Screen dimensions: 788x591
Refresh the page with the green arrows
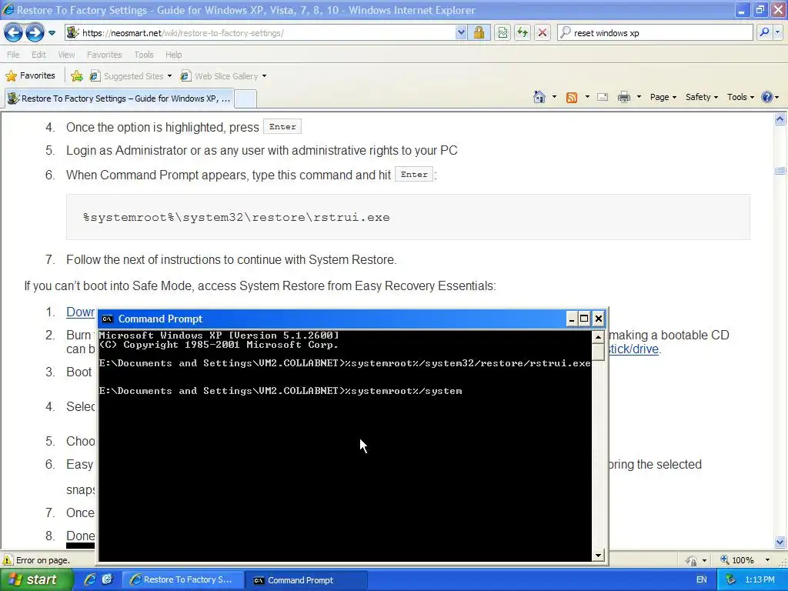[523, 33]
